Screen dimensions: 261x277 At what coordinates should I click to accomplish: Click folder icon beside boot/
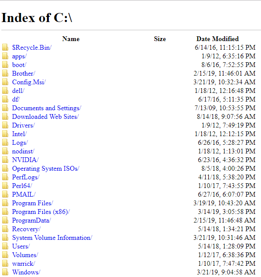click(x=5, y=65)
